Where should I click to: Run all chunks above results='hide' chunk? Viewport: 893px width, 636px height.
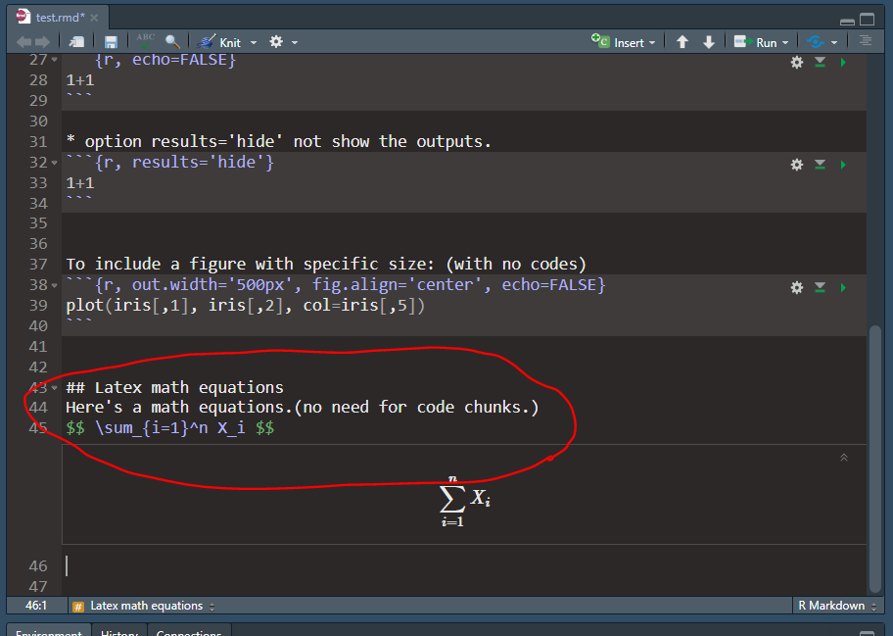(x=821, y=165)
